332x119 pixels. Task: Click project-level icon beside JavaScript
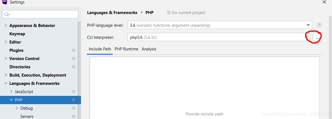click(74, 92)
